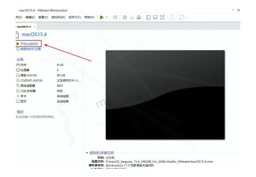
Task: Click the hard disk drive icon
Action: pos(18,75)
